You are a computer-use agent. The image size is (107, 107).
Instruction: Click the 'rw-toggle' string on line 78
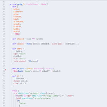click(34, 93)
